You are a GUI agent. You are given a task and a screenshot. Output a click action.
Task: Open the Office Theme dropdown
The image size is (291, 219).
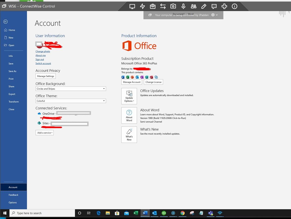click(71, 101)
